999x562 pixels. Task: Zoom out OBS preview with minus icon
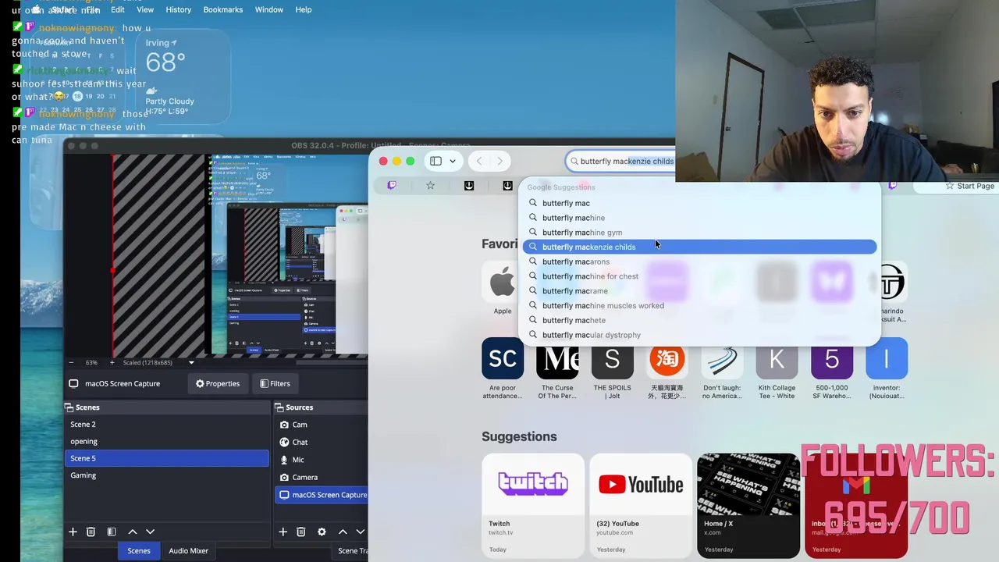tap(71, 362)
